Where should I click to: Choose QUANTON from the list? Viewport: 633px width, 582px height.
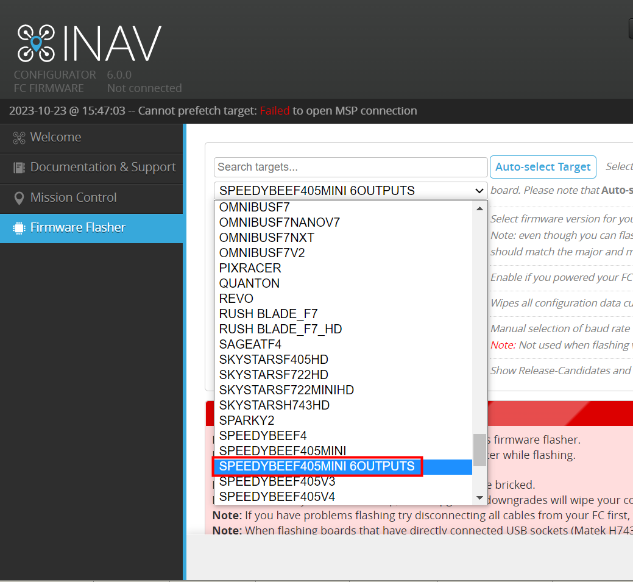tap(344, 283)
